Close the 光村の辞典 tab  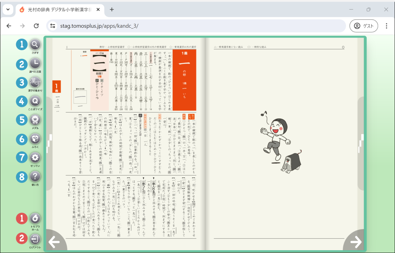98,10
